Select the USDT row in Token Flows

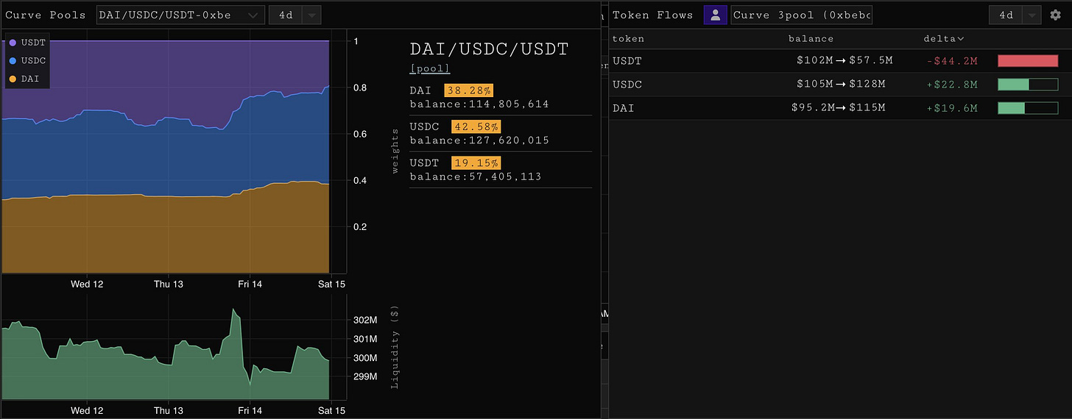840,61
